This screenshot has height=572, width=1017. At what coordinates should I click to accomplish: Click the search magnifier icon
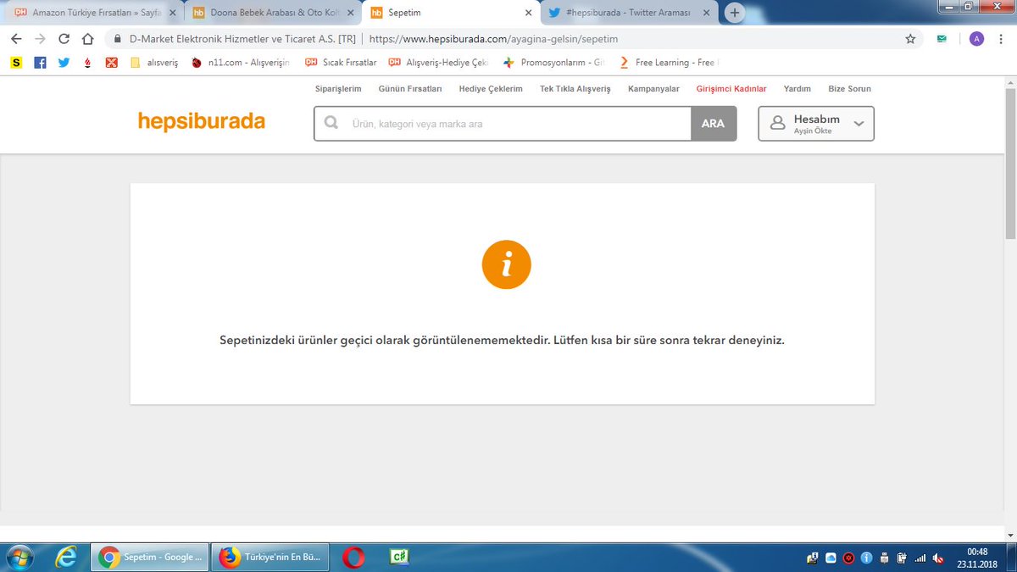[331, 124]
